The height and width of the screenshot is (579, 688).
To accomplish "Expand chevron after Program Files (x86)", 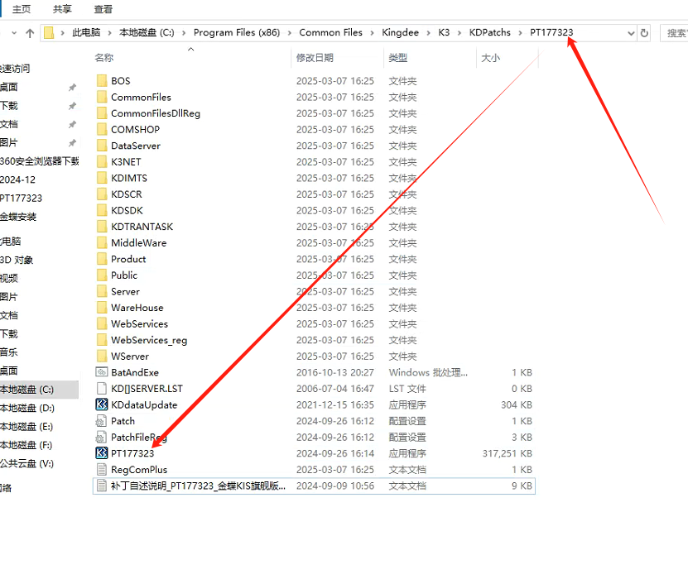I will 290,33.
